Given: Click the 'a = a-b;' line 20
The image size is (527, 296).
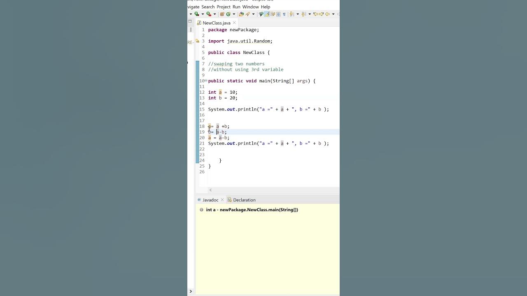Looking at the screenshot, I should tap(219, 138).
